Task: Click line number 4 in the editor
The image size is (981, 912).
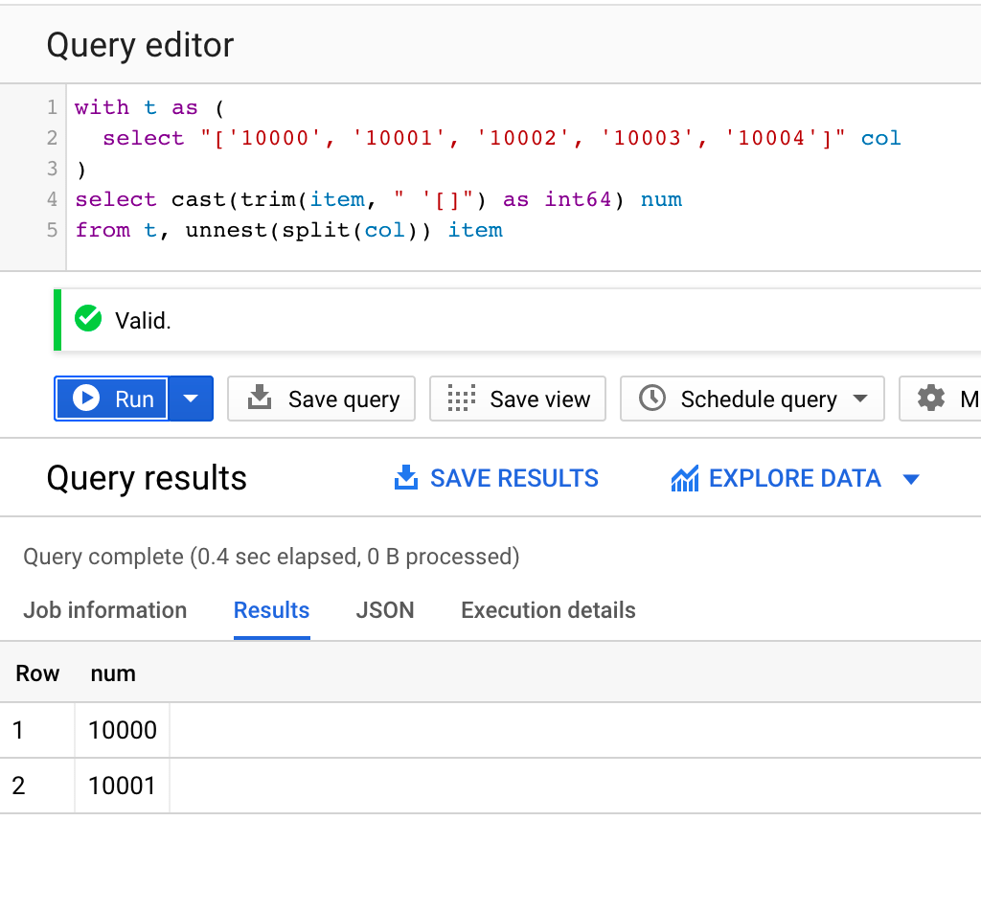Action: pyautogui.click(x=52, y=199)
